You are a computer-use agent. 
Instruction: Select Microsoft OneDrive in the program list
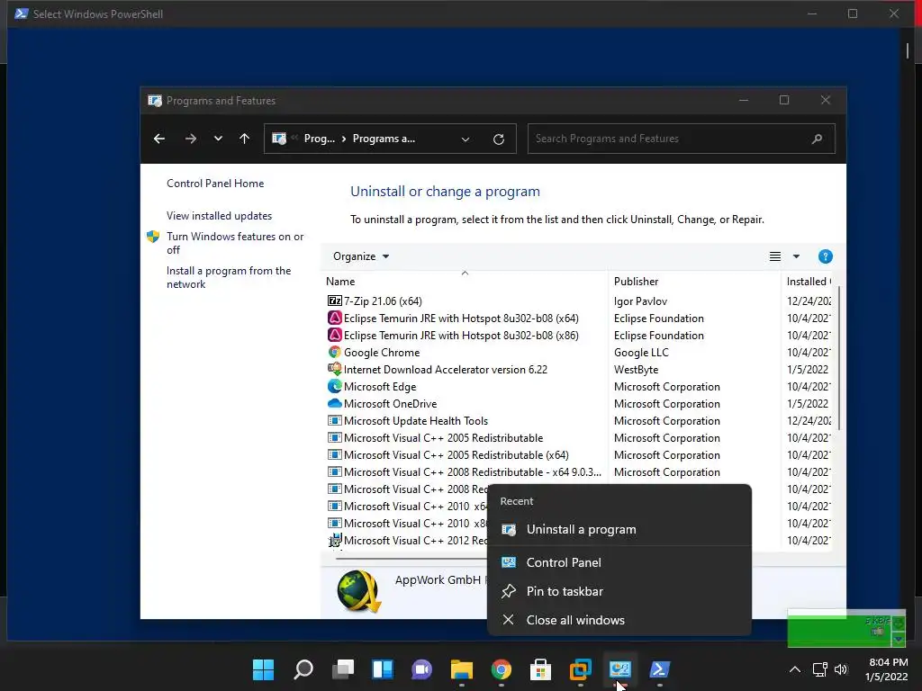click(391, 403)
